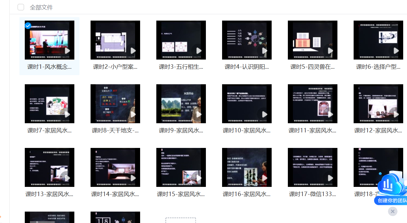Click play icon on 课时5-四灵兽在 thumbnail
Screen dimensions: 407x223
[x=330, y=51]
